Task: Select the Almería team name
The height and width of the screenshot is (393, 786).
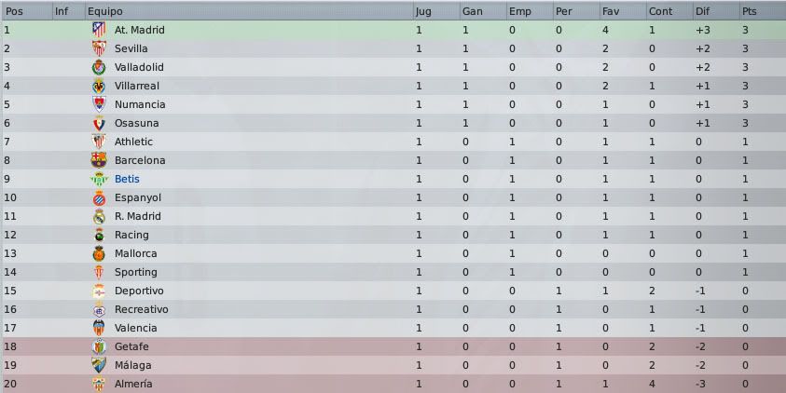Action: tap(133, 384)
